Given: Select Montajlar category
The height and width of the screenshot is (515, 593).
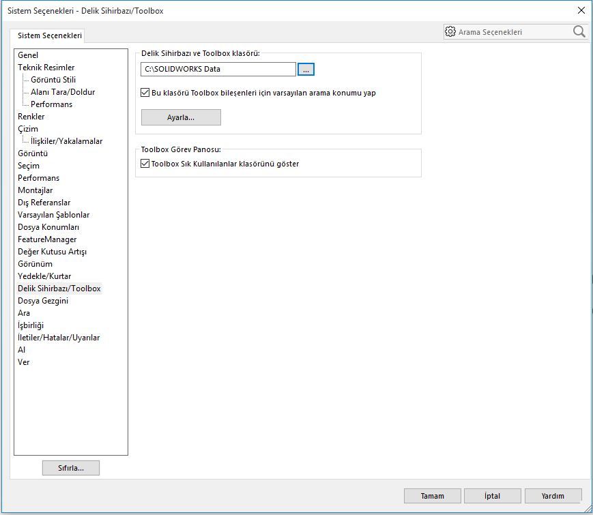Looking at the screenshot, I should pyautogui.click(x=35, y=190).
